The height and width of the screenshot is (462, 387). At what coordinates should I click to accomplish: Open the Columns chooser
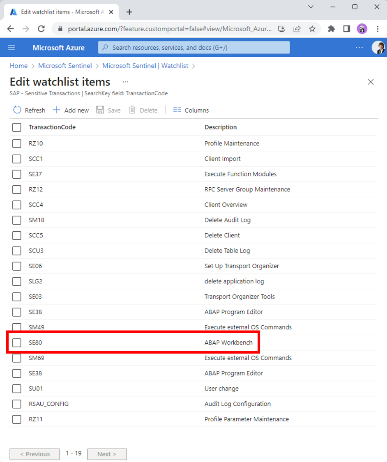pos(191,110)
